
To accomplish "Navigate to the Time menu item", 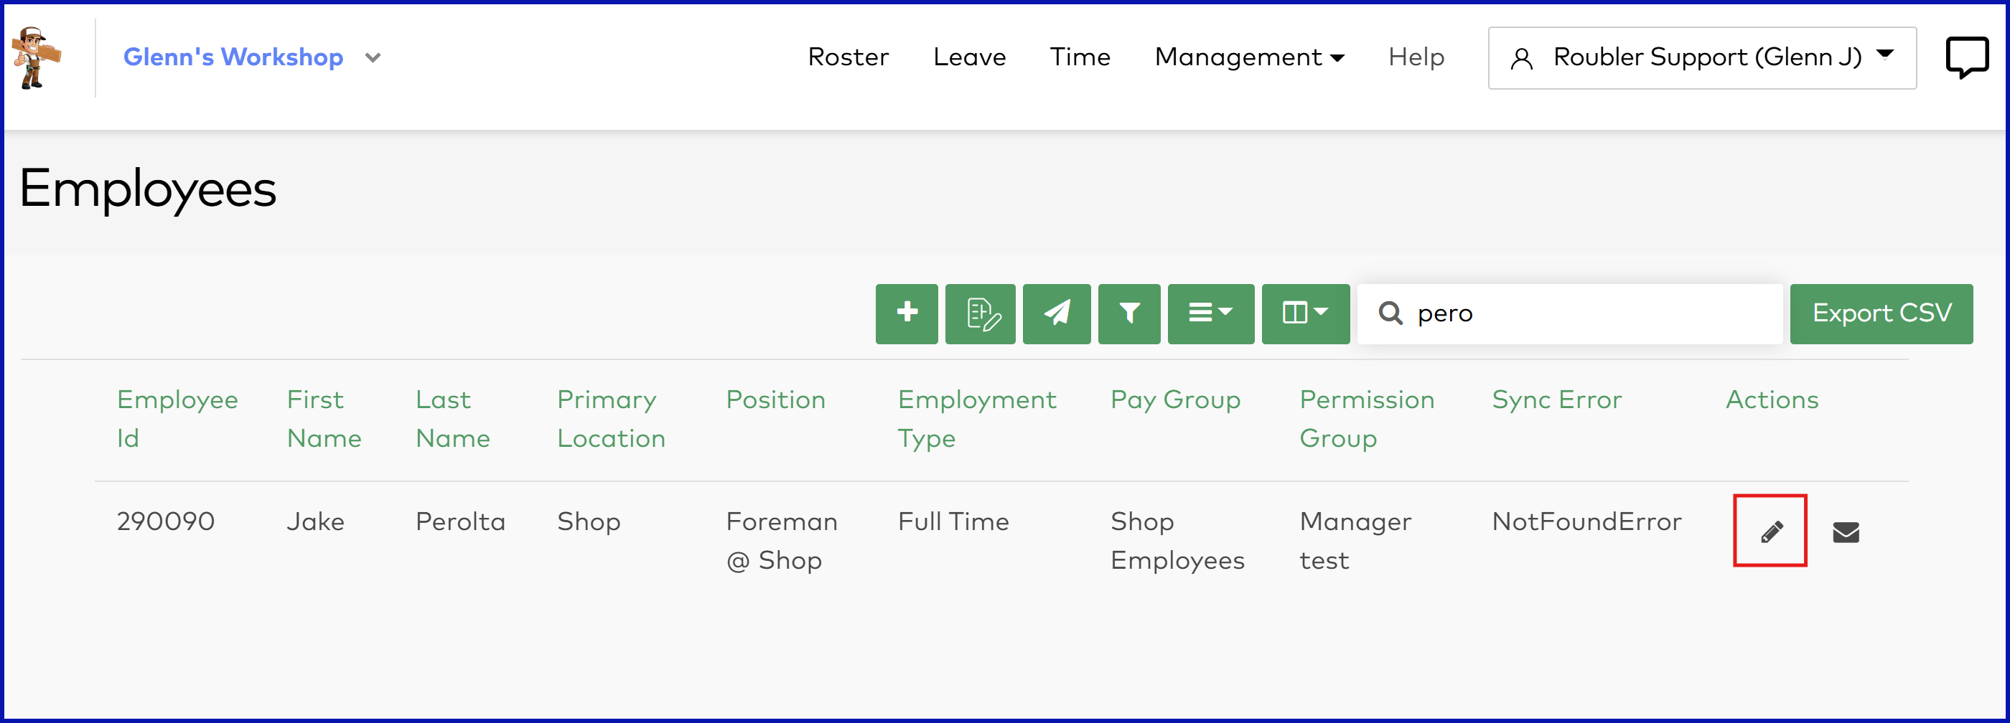I will coord(1079,57).
